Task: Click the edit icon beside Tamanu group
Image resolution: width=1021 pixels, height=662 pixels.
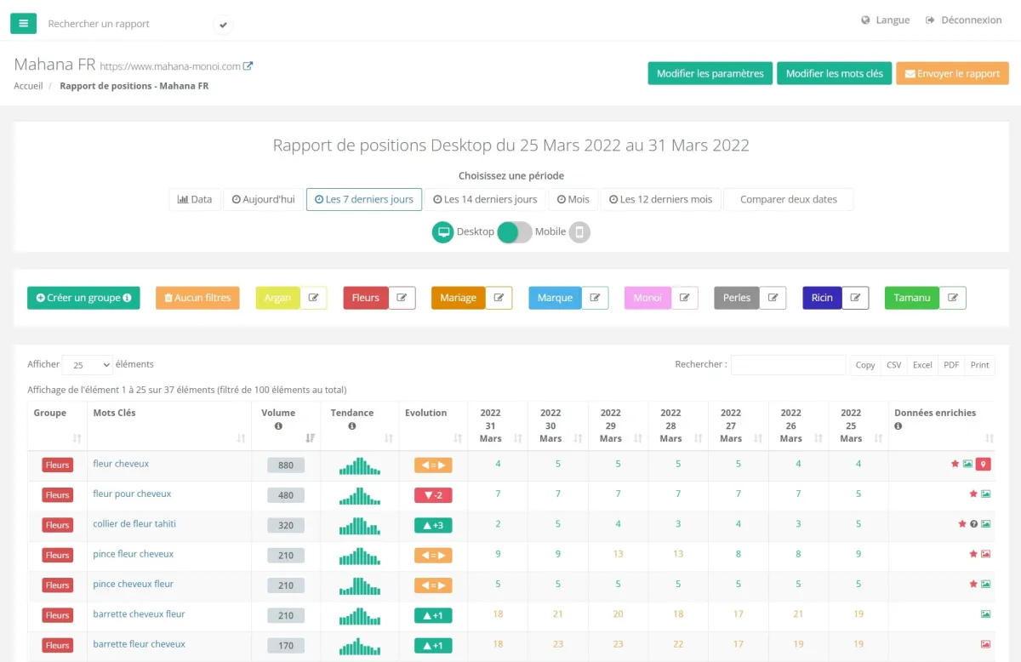Action: (x=952, y=298)
